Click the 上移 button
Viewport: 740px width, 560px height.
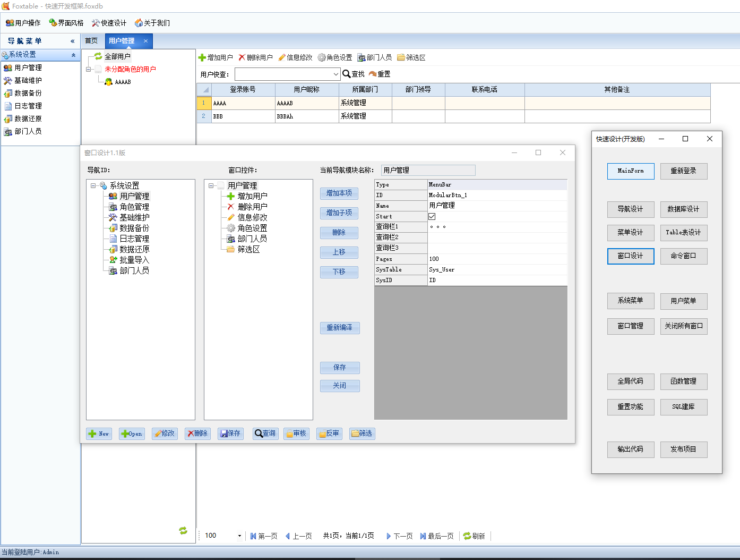click(339, 252)
